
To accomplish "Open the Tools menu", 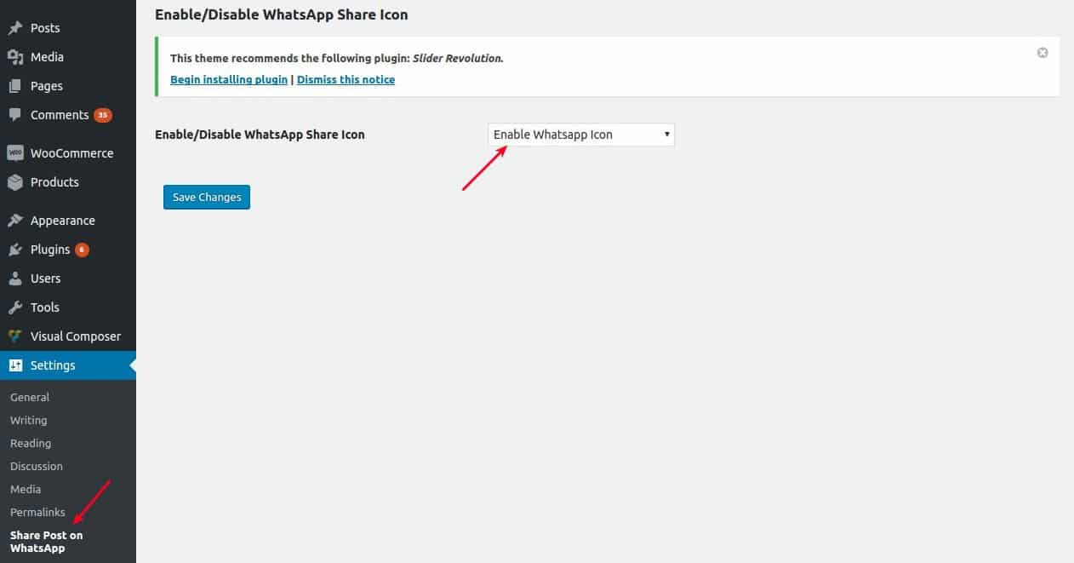I will [68, 307].
